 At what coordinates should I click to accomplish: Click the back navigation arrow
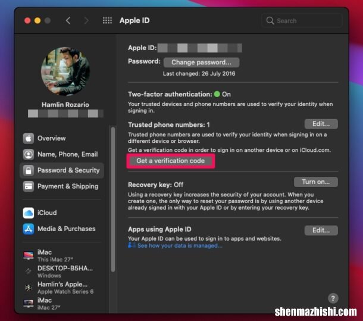(x=68, y=21)
